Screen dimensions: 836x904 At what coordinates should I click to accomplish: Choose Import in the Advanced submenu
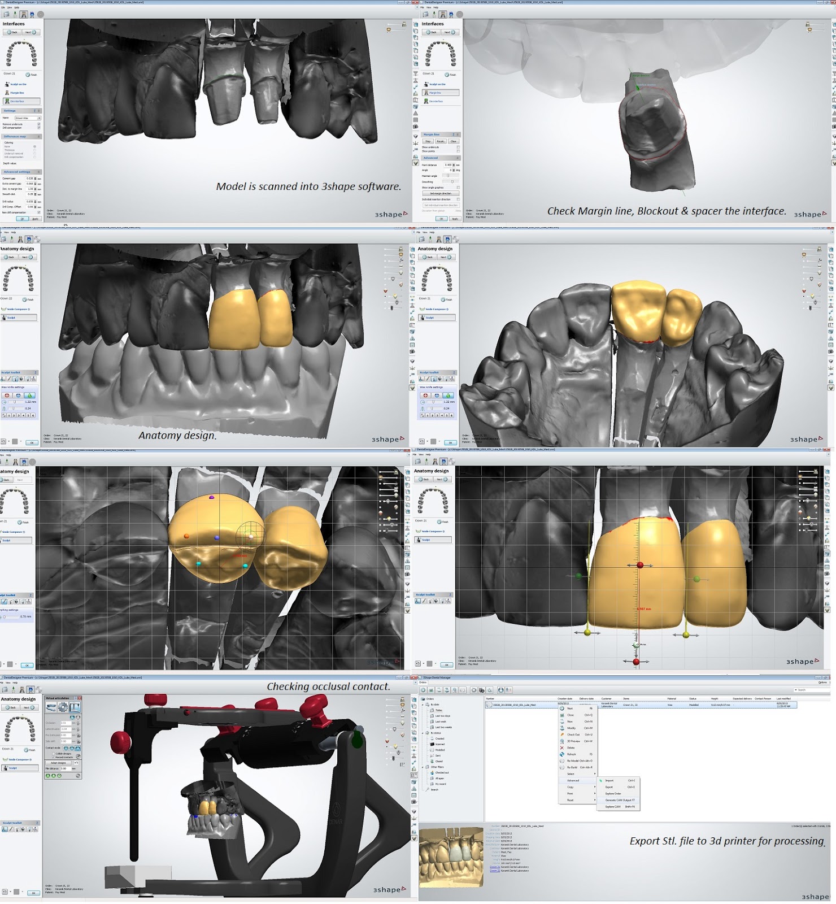pyautogui.click(x=618, y=780)
